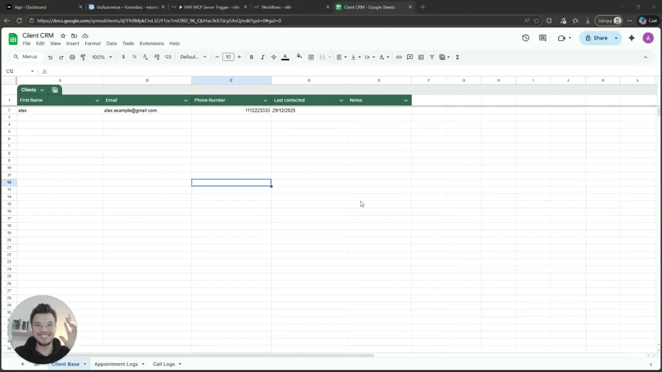Apply currency format from the toolbar

point(123,57)
